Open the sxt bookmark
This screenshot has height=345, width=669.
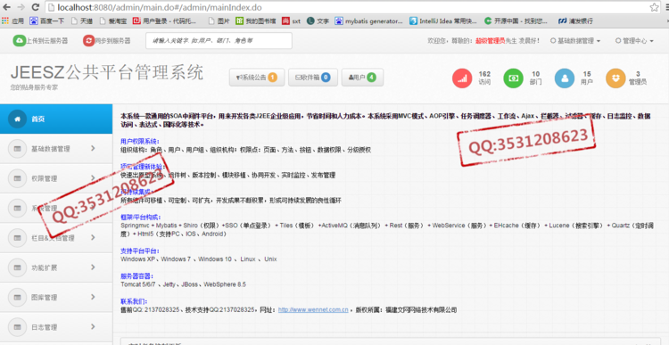[292, 21]
